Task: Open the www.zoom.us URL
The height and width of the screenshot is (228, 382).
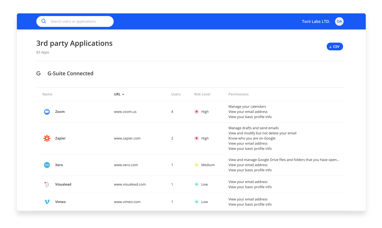Action: [125, 112]
